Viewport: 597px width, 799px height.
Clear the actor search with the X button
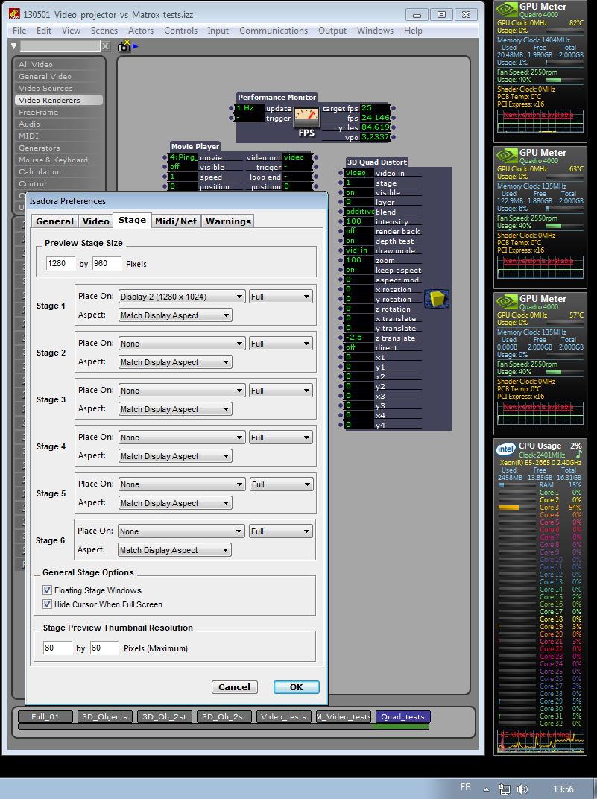[x=105, y=46]
